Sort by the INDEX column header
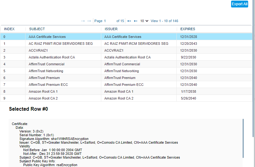This screenshot has width=255, height=167. click(9, 29)
